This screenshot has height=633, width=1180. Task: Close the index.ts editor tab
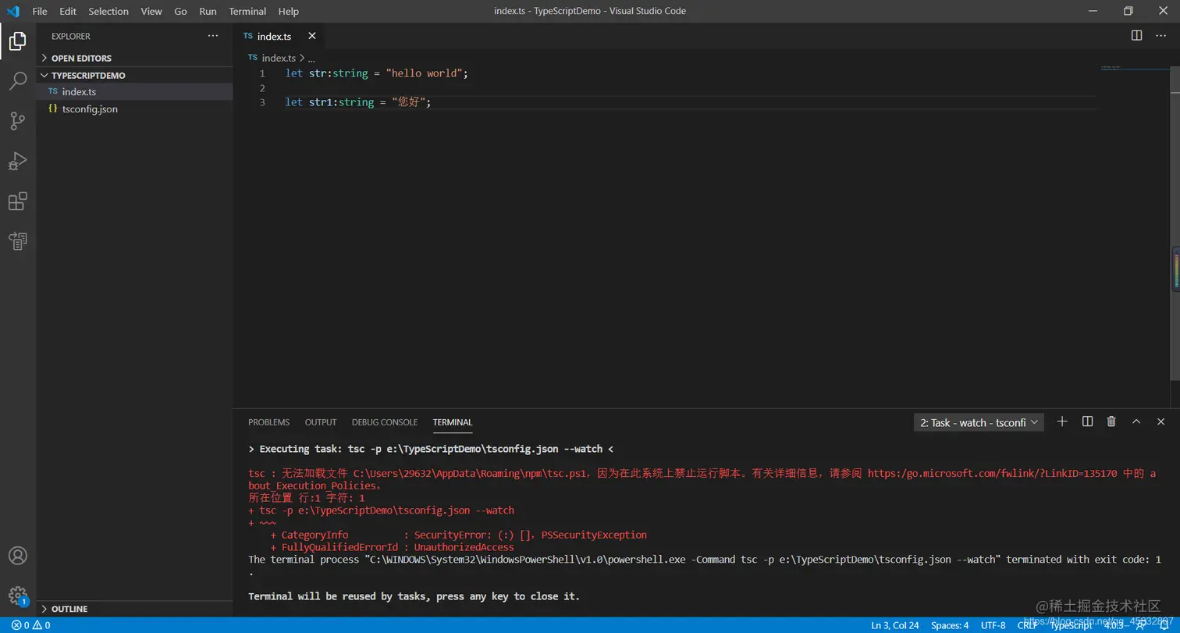312,36
